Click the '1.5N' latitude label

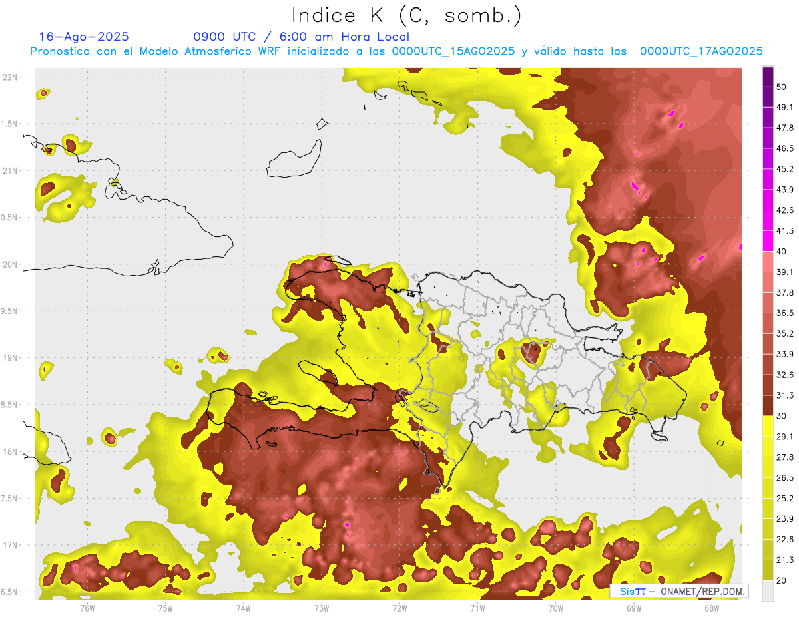pyautogui.click(x=10, y=124)
